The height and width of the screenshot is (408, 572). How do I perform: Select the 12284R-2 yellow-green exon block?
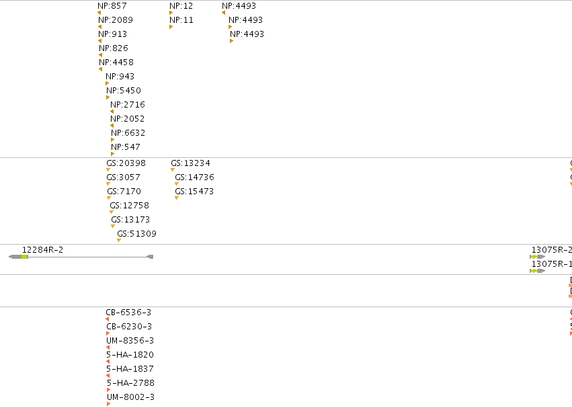click(x=25, y=257)
